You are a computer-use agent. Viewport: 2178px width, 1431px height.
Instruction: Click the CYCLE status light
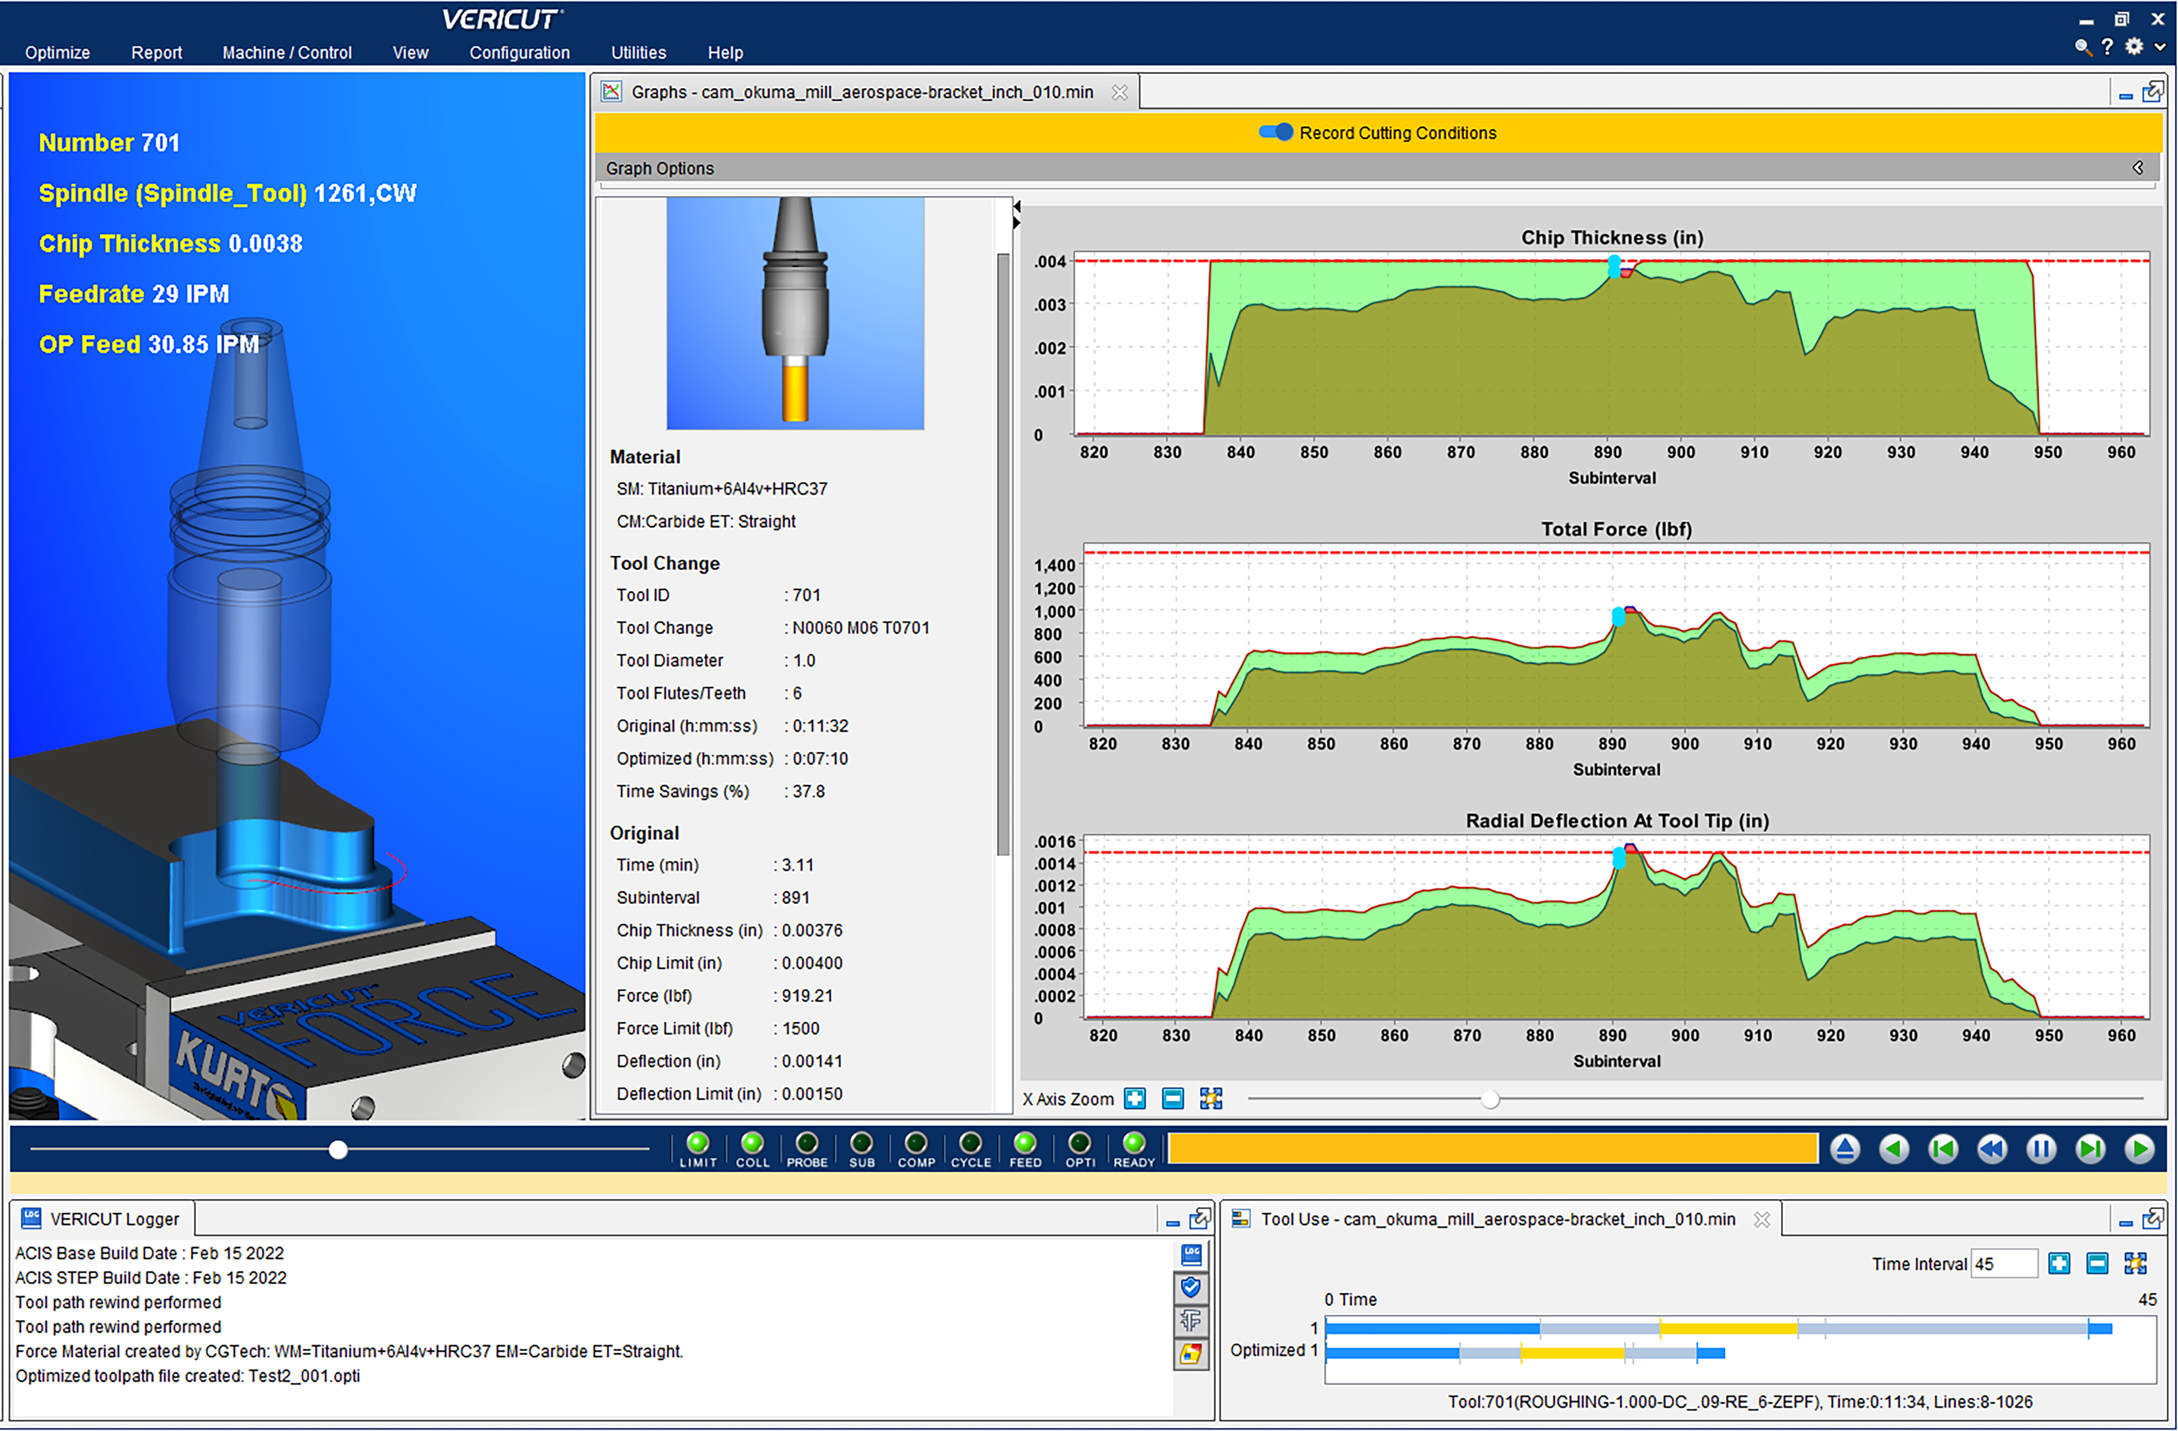(x=970, y=1143)
